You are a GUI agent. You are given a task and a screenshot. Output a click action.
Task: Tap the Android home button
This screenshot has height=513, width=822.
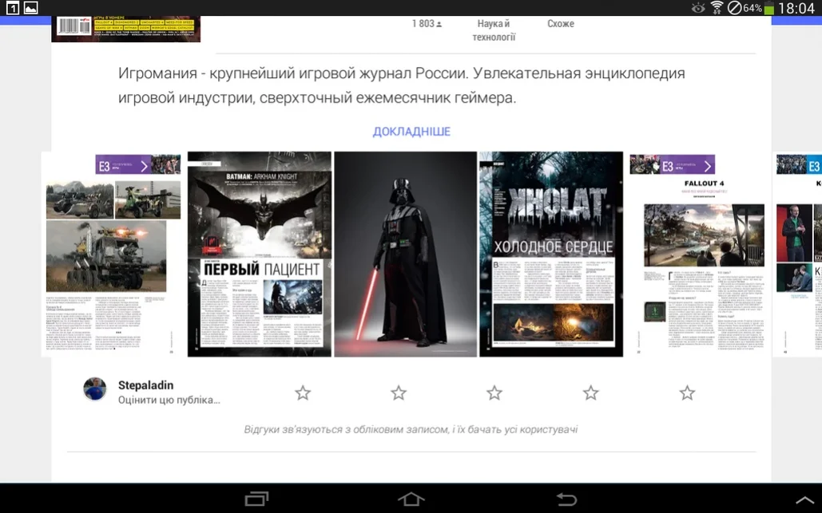pos(411,499)
